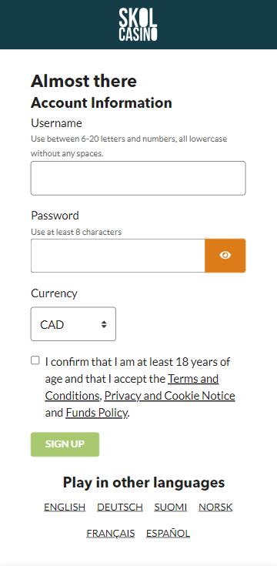Click the Skol Casino logo
The height and width of the screenshot is (566, 277).
point(138,25)
